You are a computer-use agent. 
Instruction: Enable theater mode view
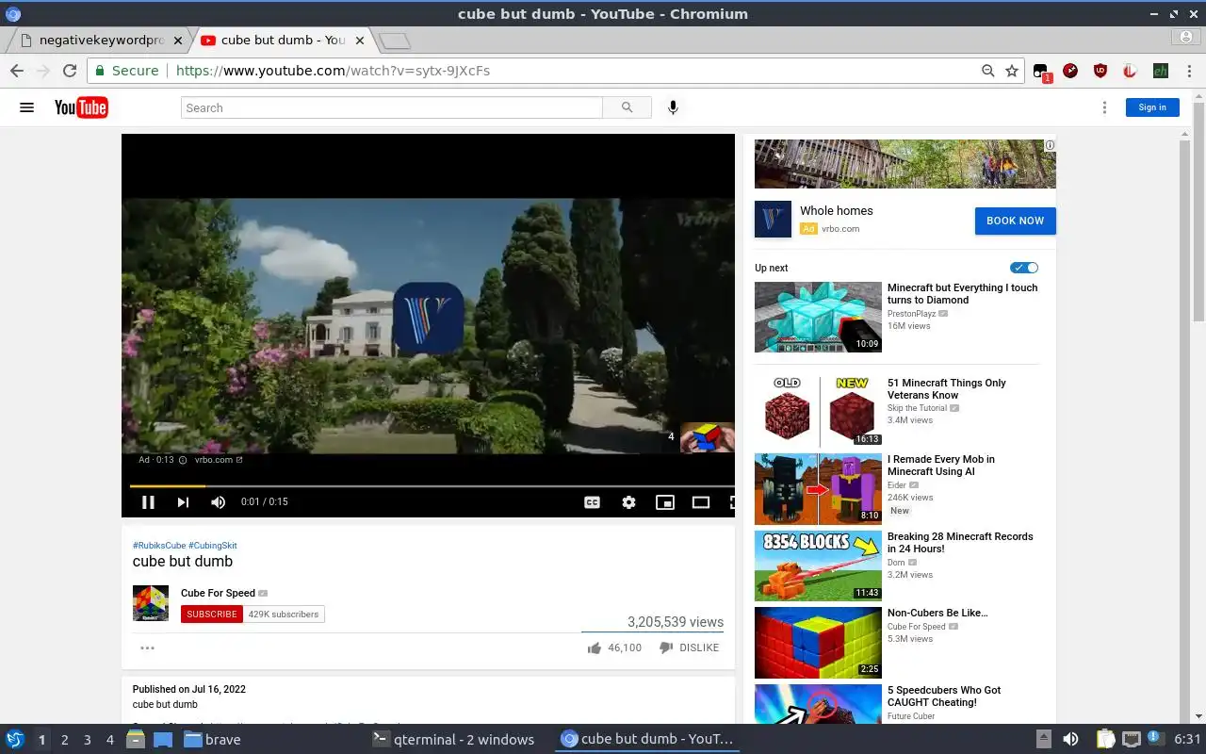click(x=701, y=502)
